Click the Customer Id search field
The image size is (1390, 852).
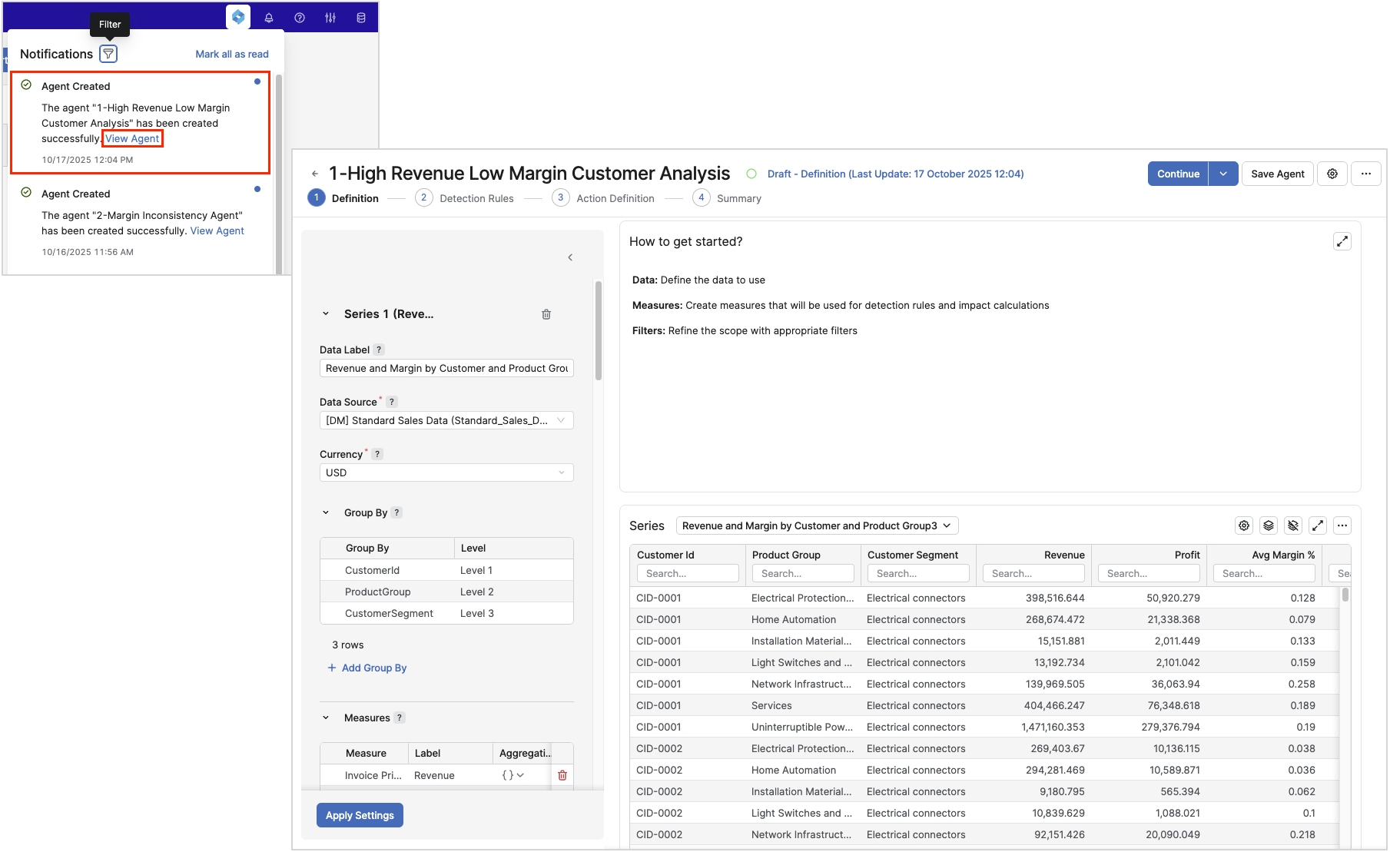click(688, 573)
